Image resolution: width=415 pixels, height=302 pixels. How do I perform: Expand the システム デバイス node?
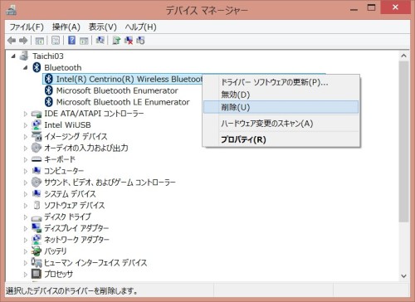26,194
